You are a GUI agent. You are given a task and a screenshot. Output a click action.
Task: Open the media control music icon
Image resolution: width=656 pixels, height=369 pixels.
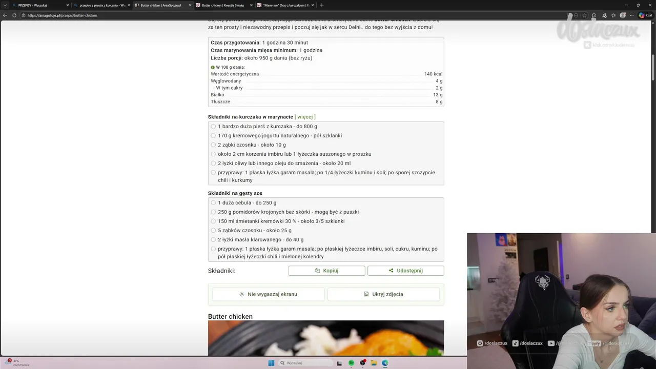[x=604, y=15]
